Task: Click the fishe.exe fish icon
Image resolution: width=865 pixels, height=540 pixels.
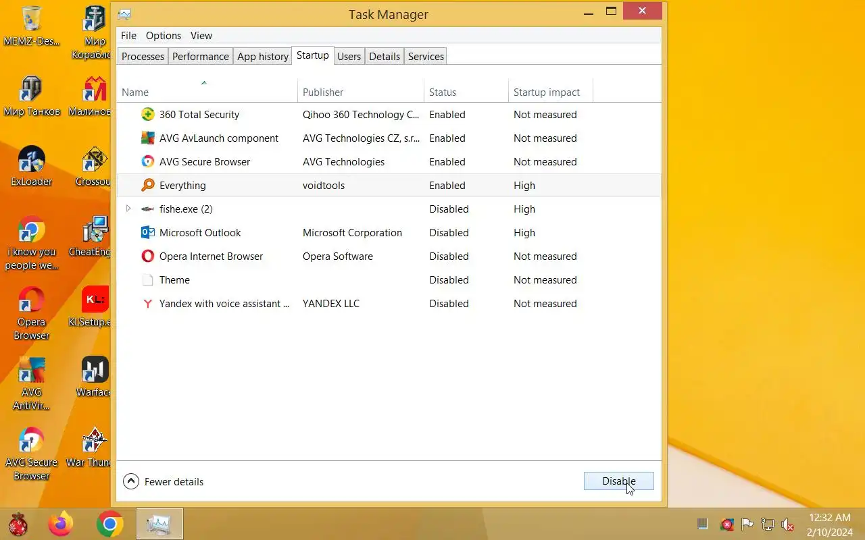Action: (x=147, y=209)
